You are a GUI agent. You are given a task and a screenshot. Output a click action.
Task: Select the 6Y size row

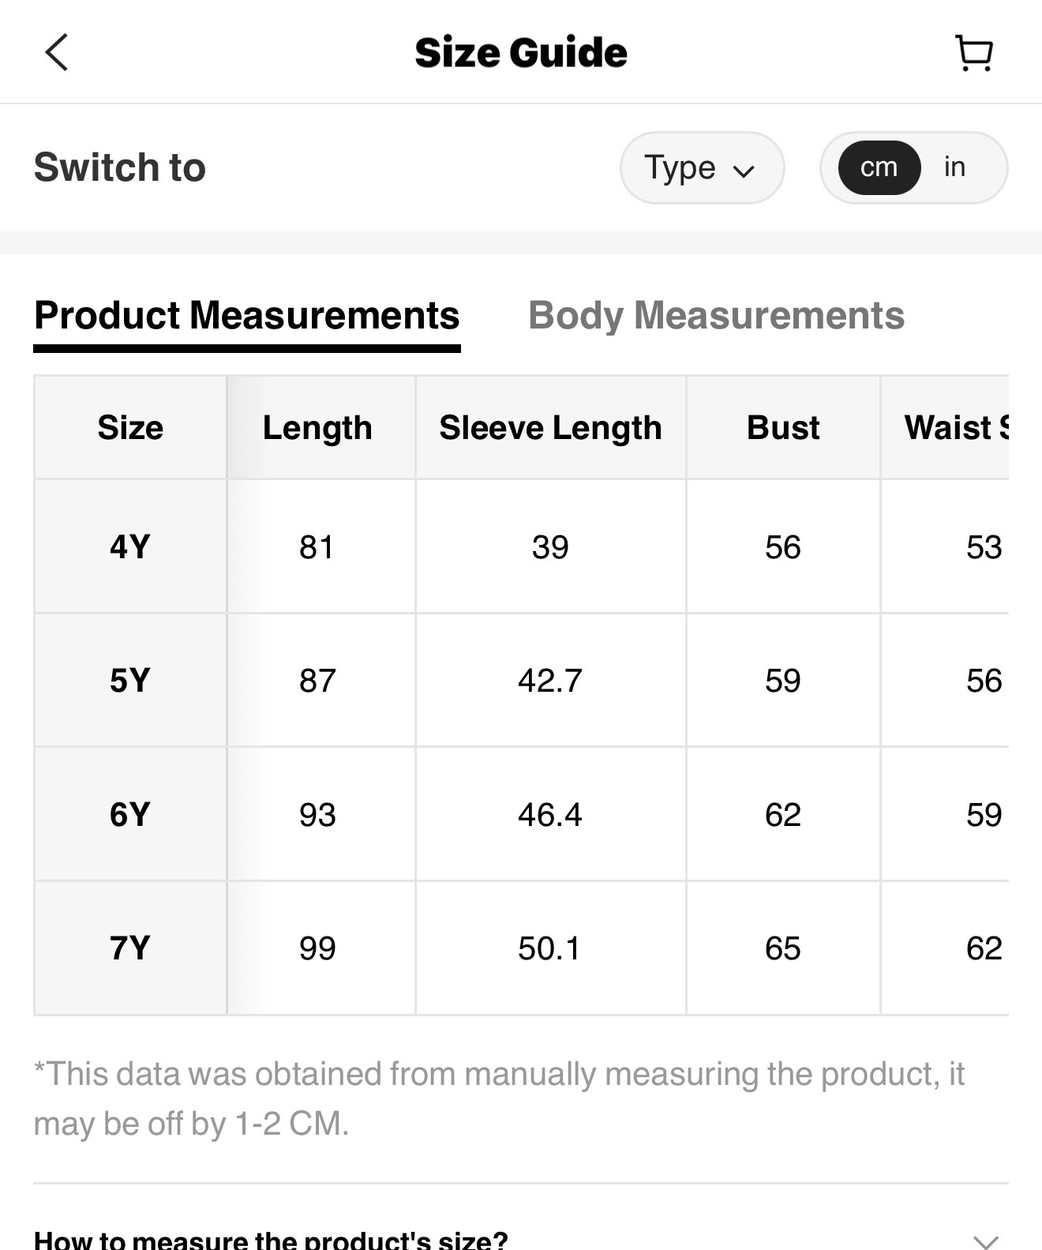[130, 814]
